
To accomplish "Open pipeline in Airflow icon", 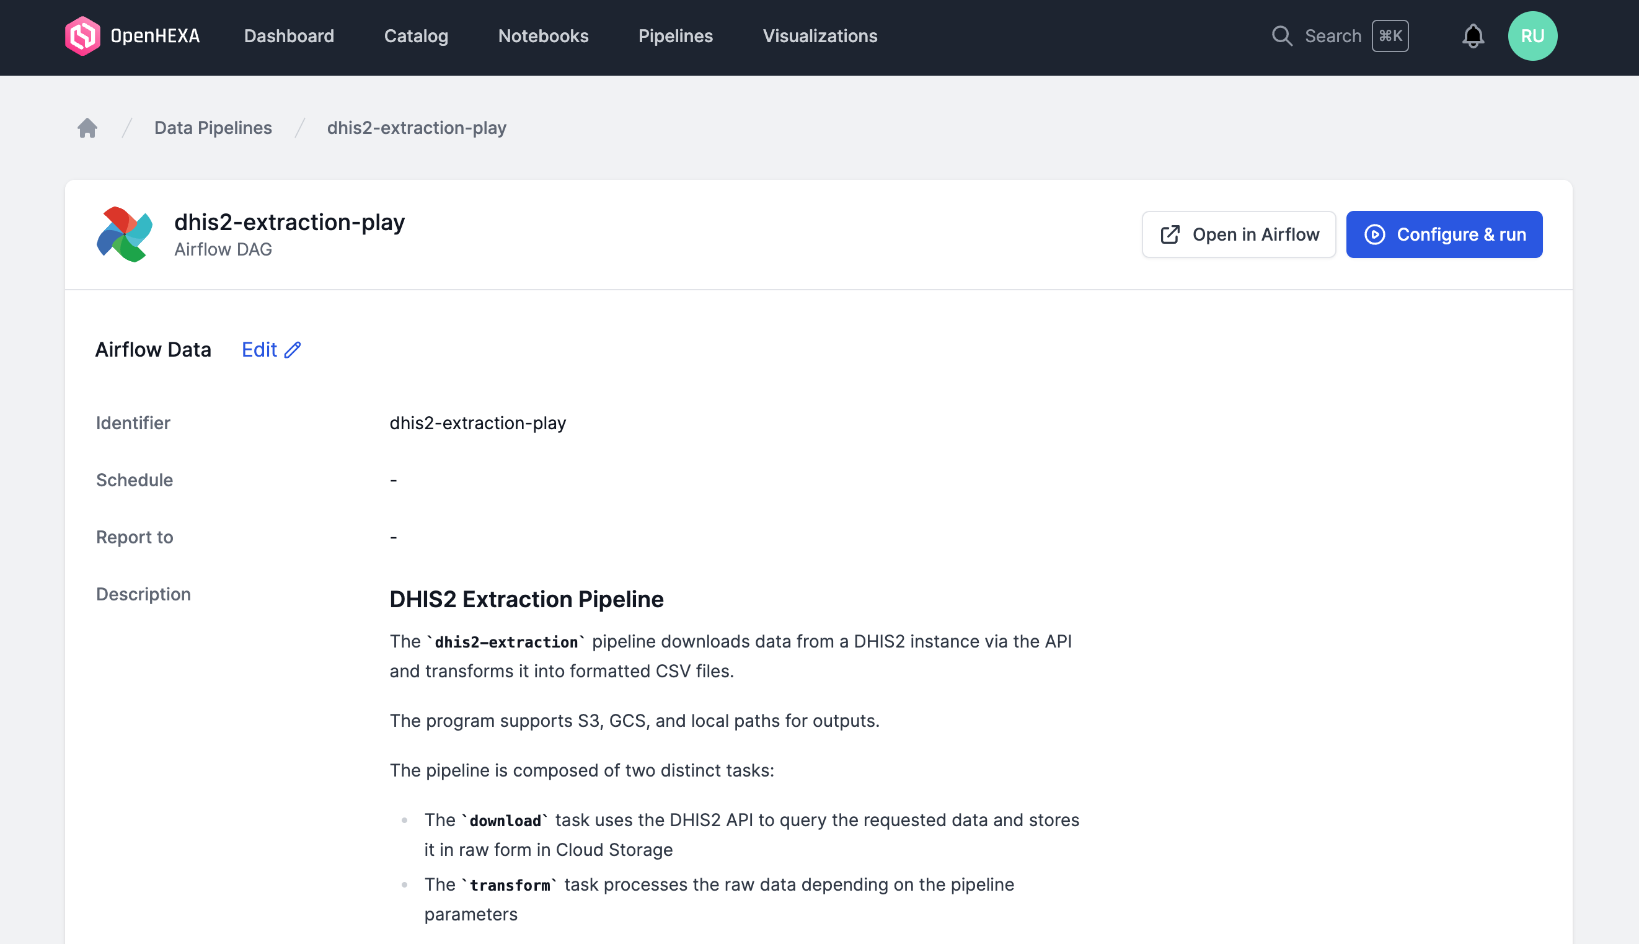I will coord(1171,234).
